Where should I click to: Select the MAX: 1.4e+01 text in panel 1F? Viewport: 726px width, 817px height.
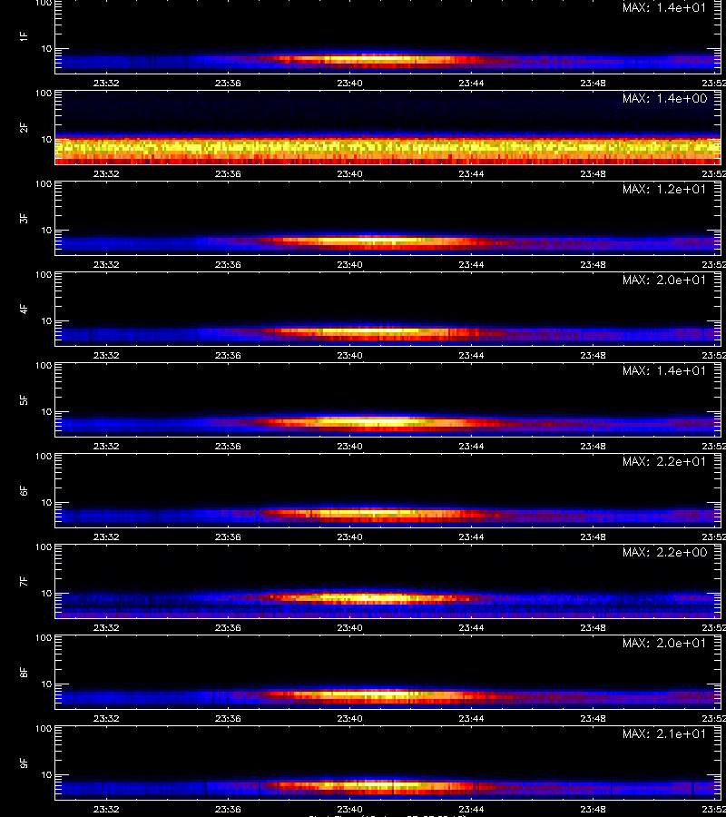664,7
